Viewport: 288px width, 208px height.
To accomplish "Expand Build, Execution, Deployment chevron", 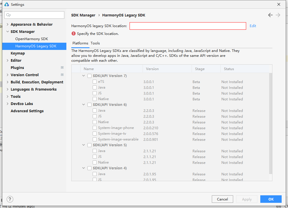I will [8, 82].
